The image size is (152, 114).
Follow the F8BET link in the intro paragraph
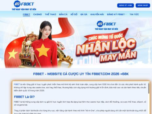click(17, 84)
